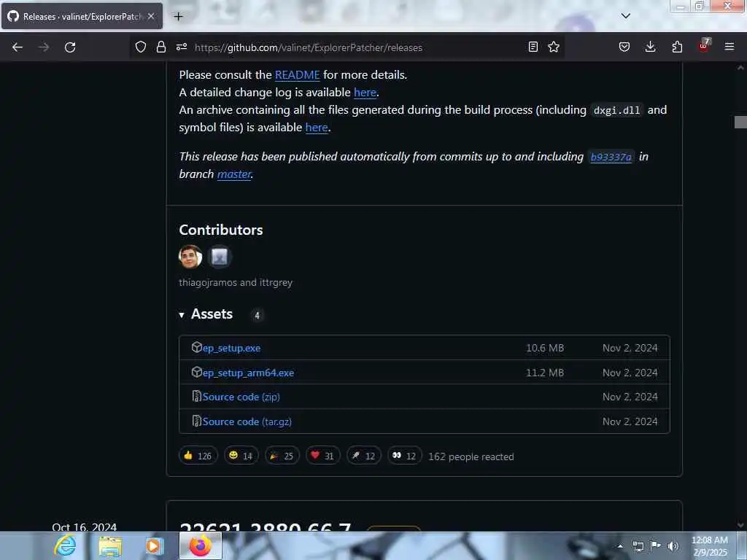Image resolution: width=747 pixels, height=560 pixels.
Task: Select the Releases · valinet/ExplorerPatcher tab
Action: pyautogui.click(x=82, y=16)
